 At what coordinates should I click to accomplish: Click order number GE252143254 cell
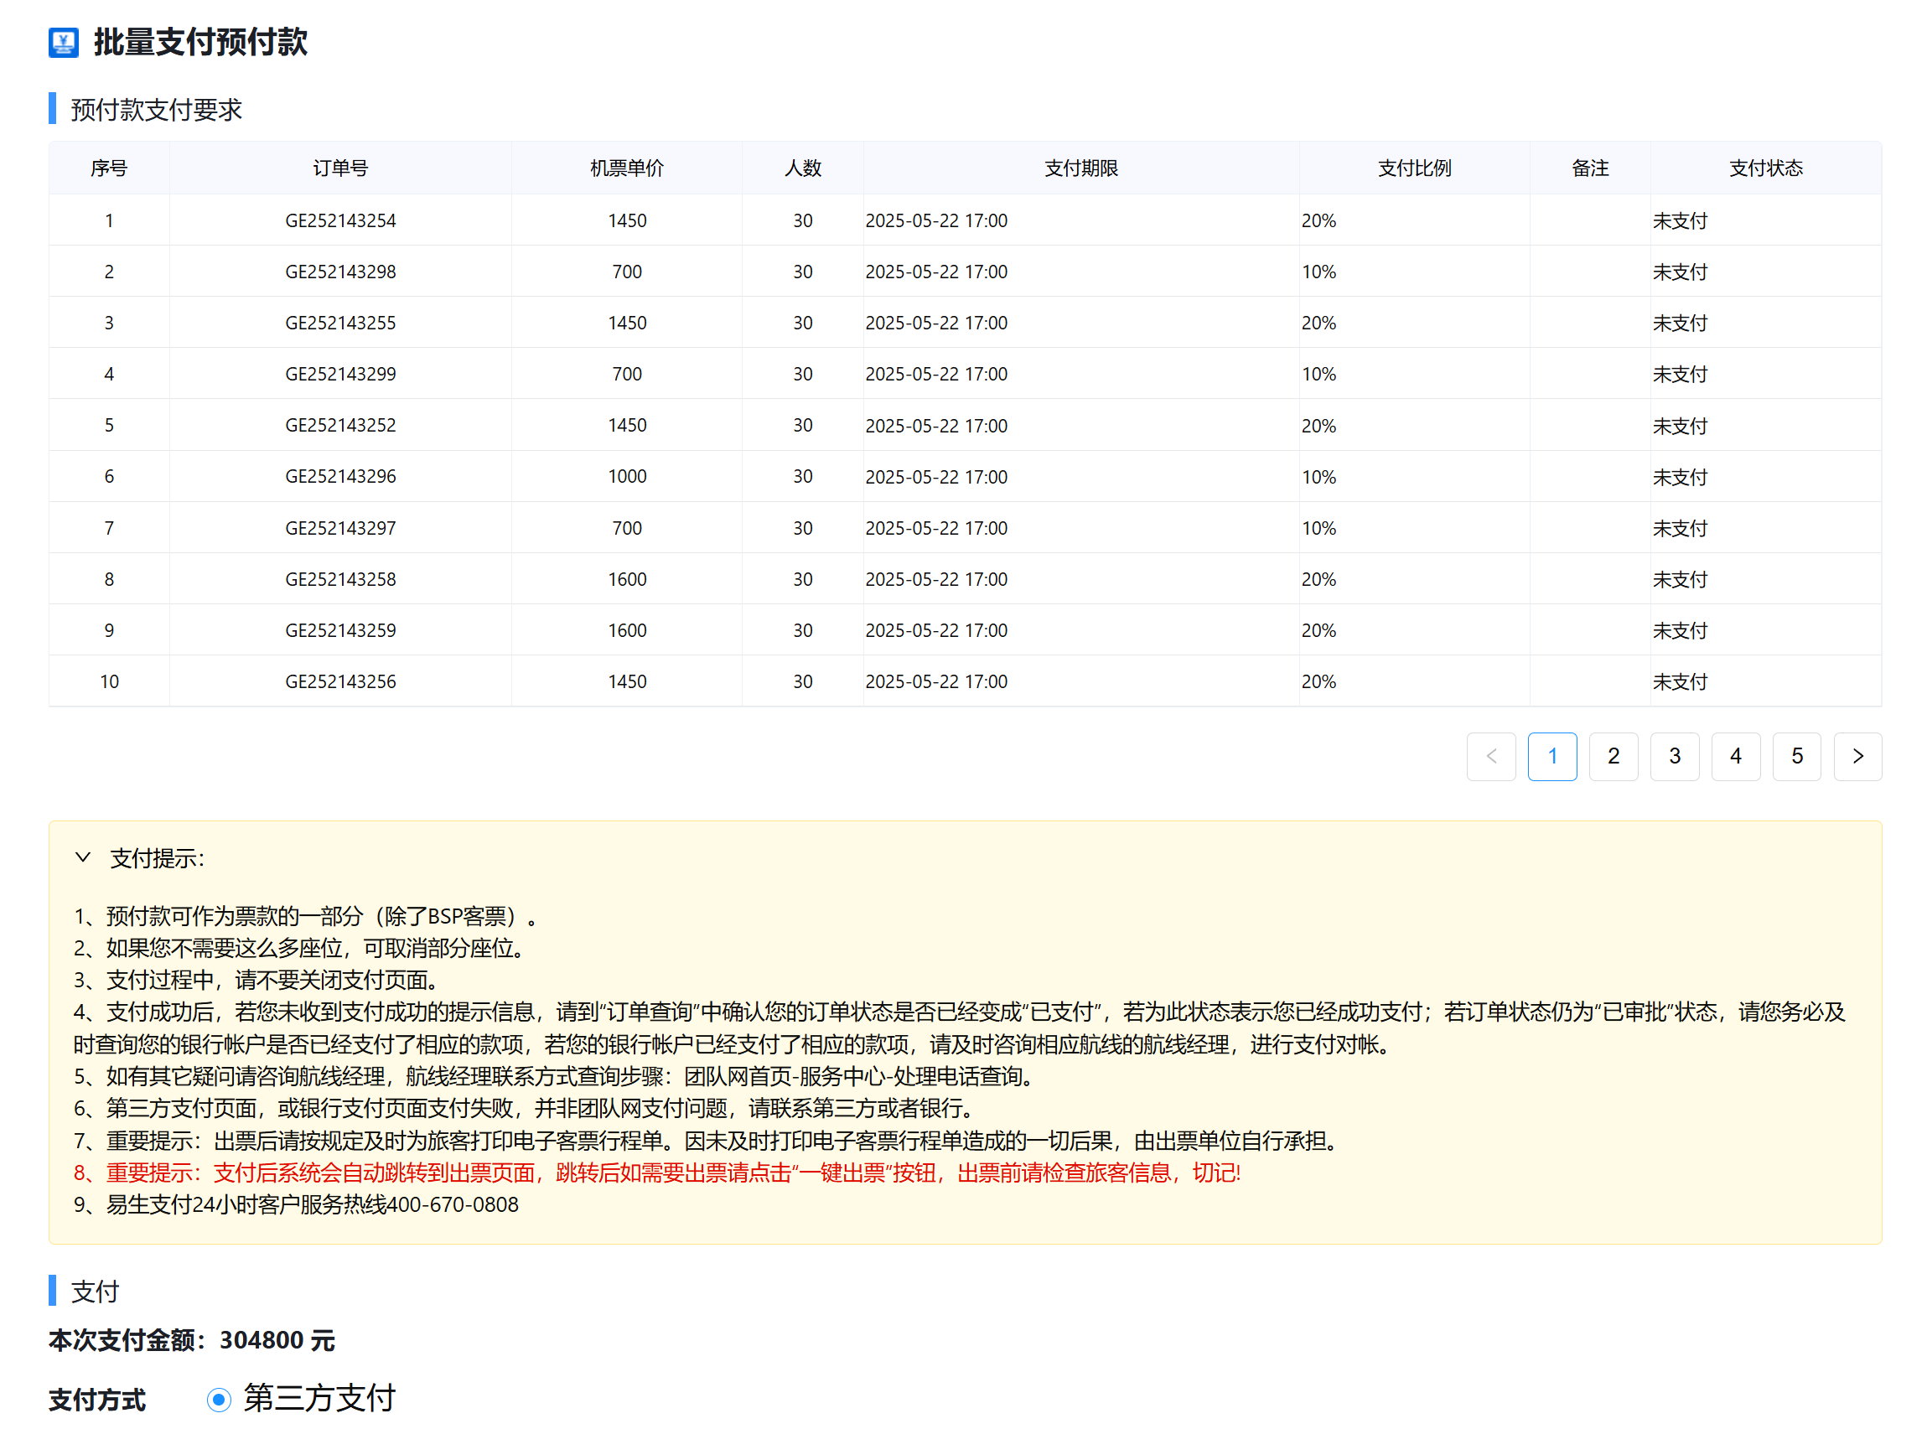(x=340, y=220)
